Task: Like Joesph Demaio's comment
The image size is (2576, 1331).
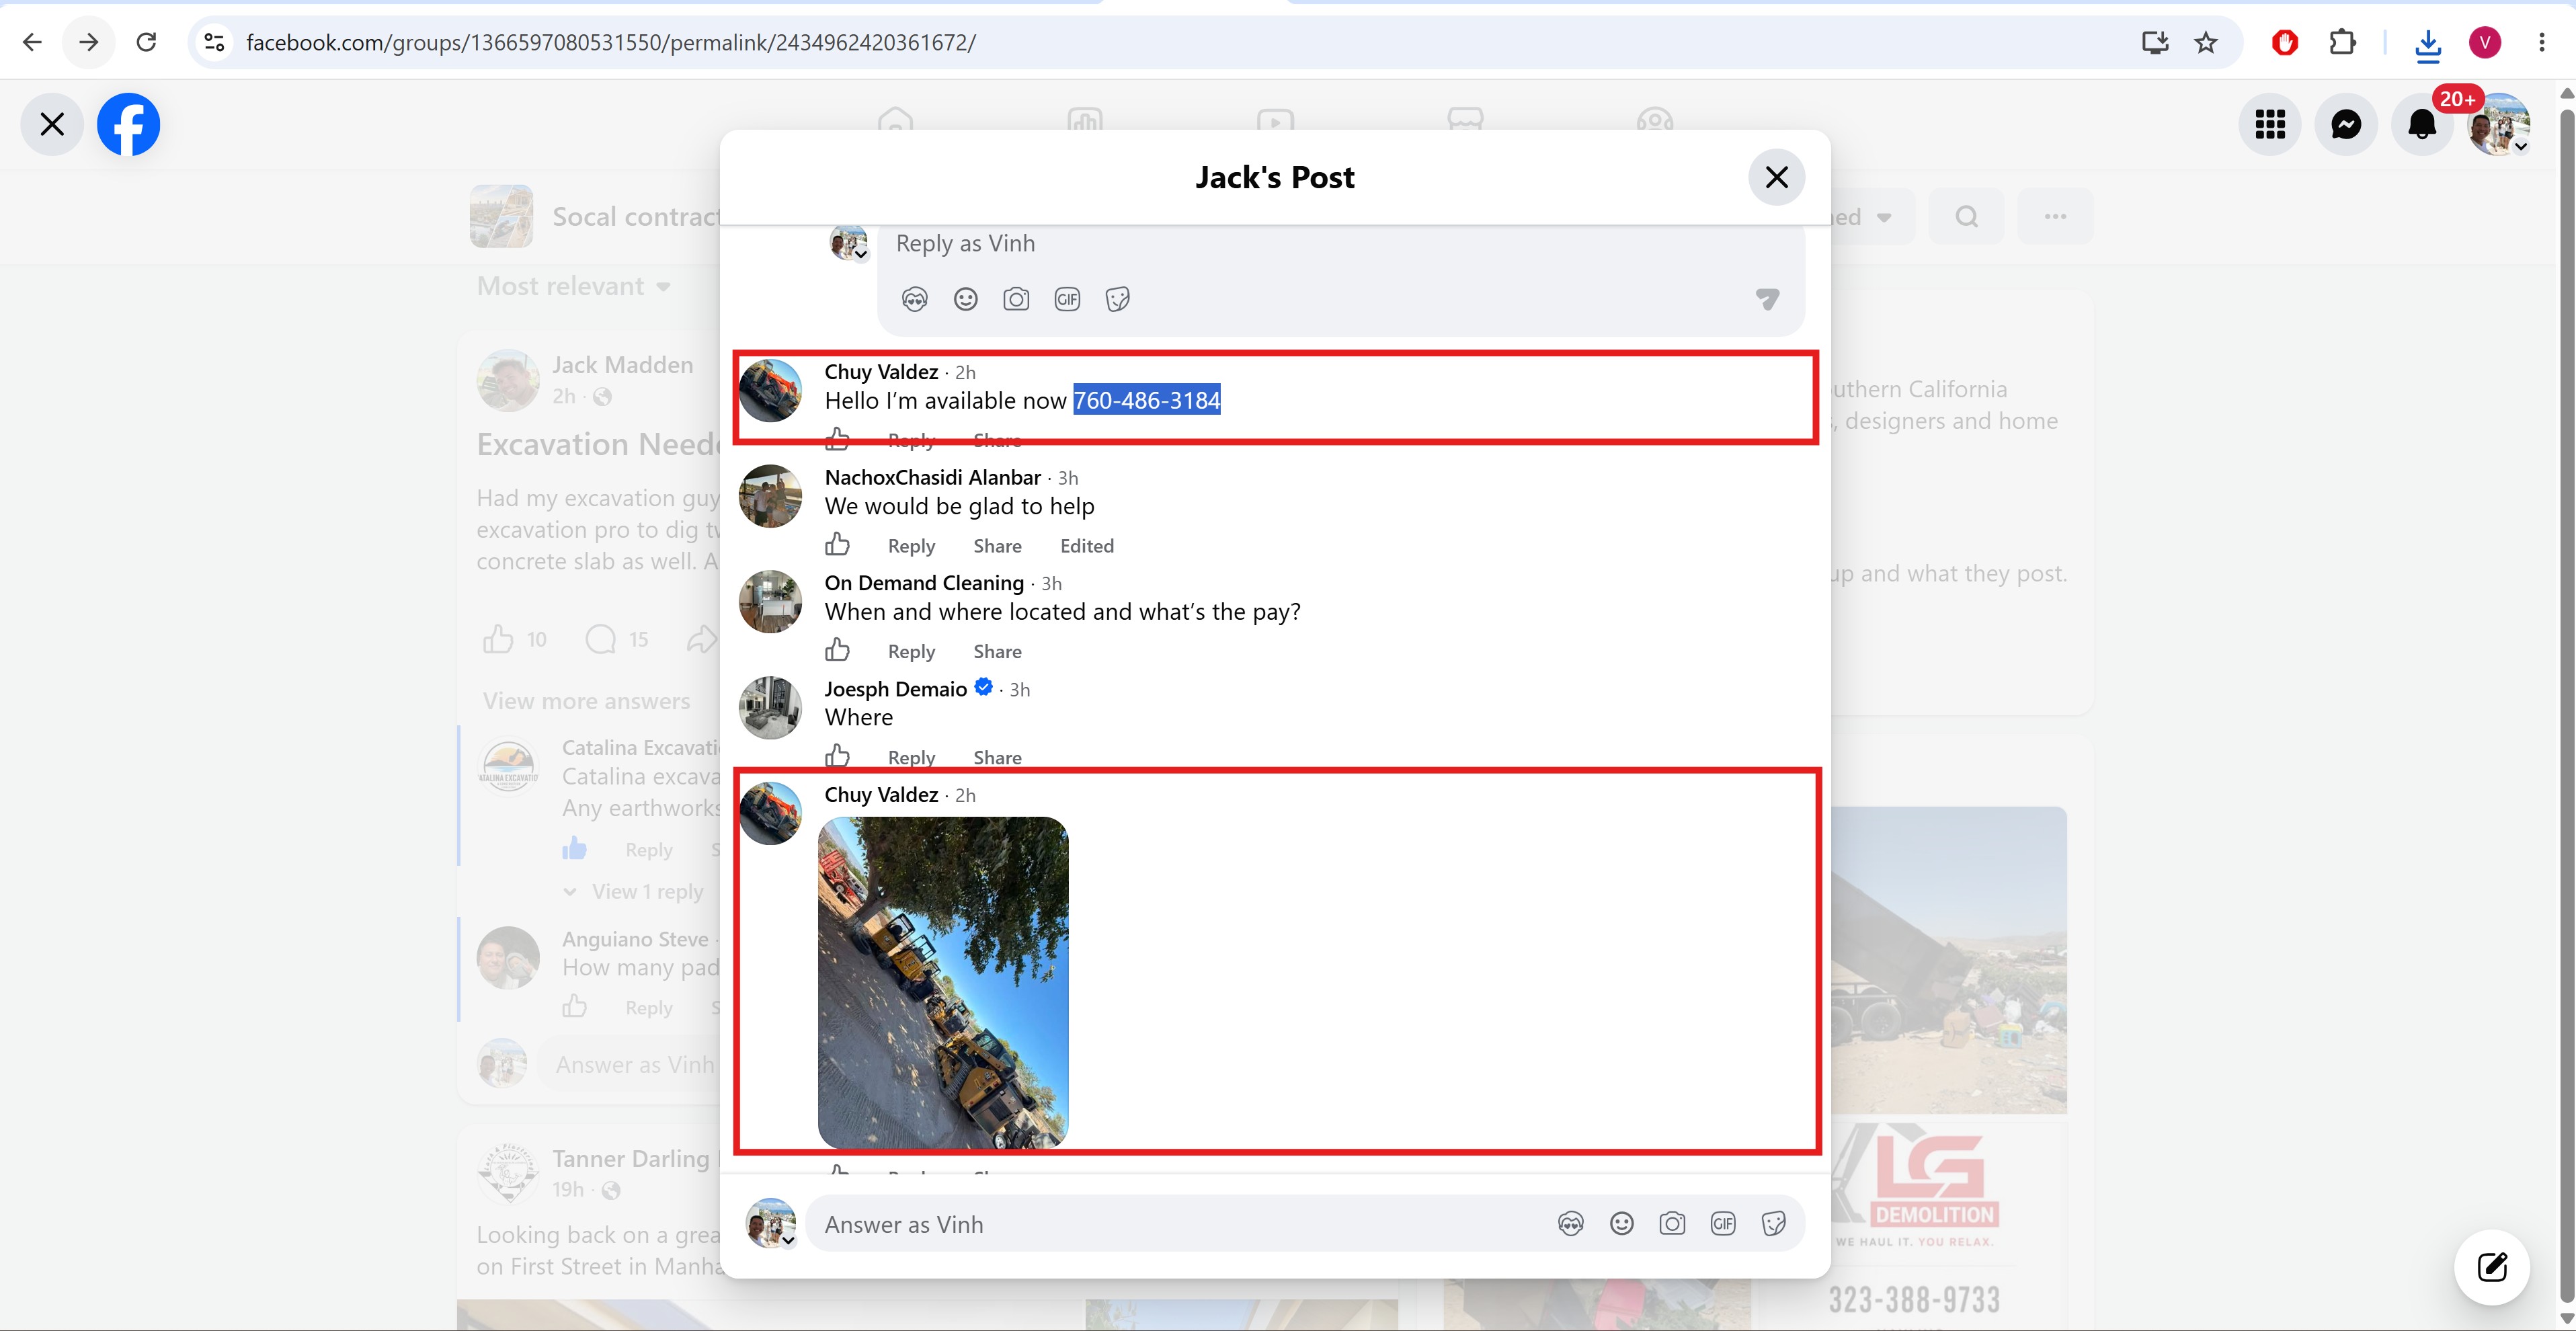Action: pyautogui.click(x=837, y=756)
